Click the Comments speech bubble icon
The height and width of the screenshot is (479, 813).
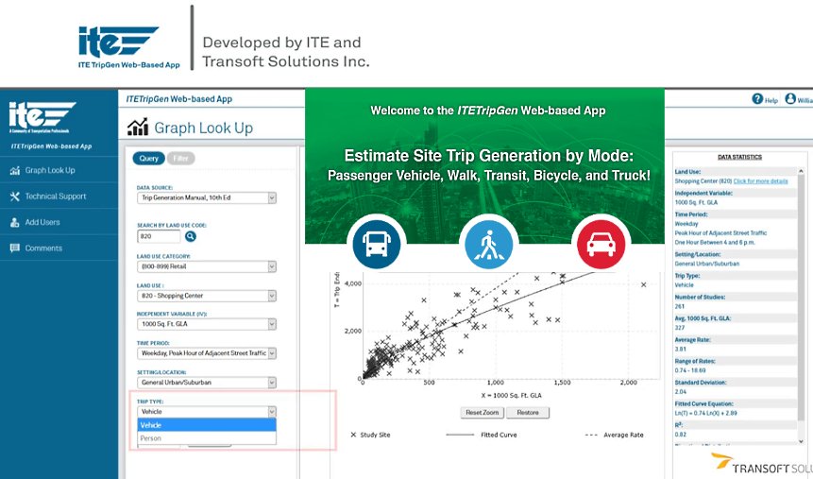coord(14,248)
